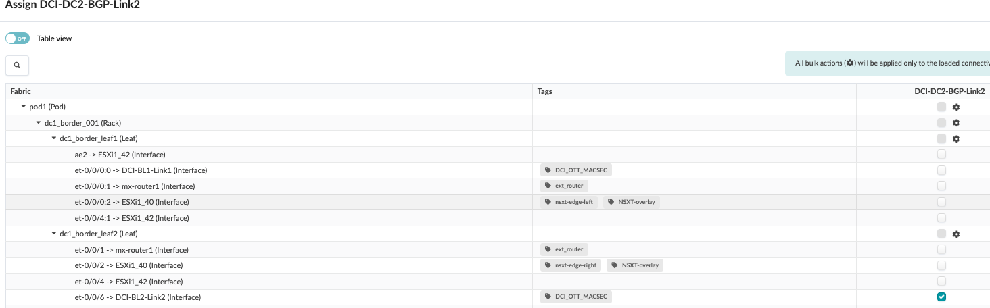Click bulk-action gear for dc1_border_001 rack
The width and height of the screenshot is (990, 308).
(956, 123)
